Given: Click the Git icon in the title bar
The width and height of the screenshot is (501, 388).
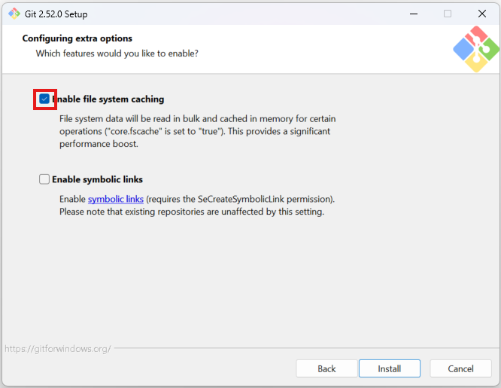Looking at the screenshot, I should pyautogui.click(x=14, y=14).
